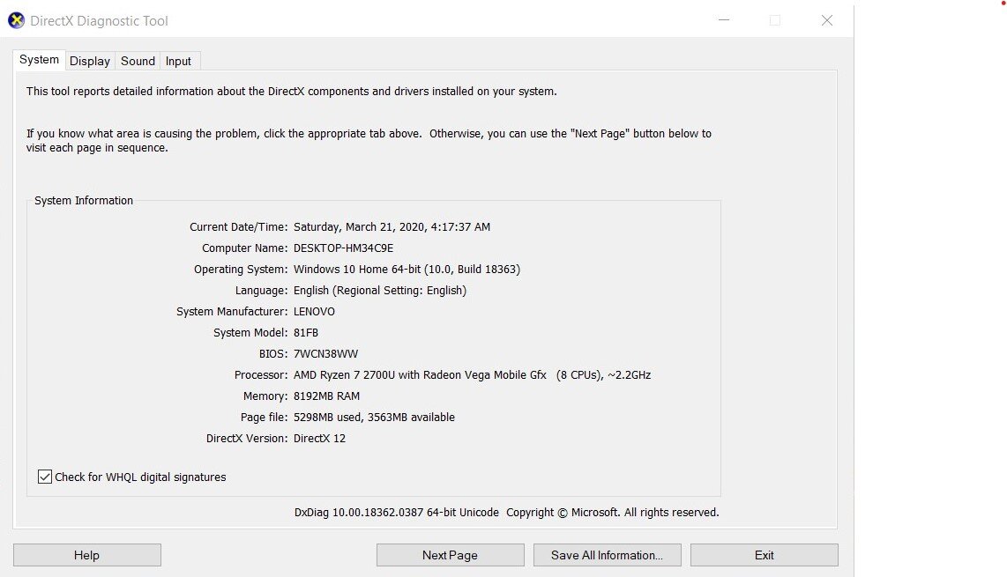Click the Next Page button

[451, 555]
